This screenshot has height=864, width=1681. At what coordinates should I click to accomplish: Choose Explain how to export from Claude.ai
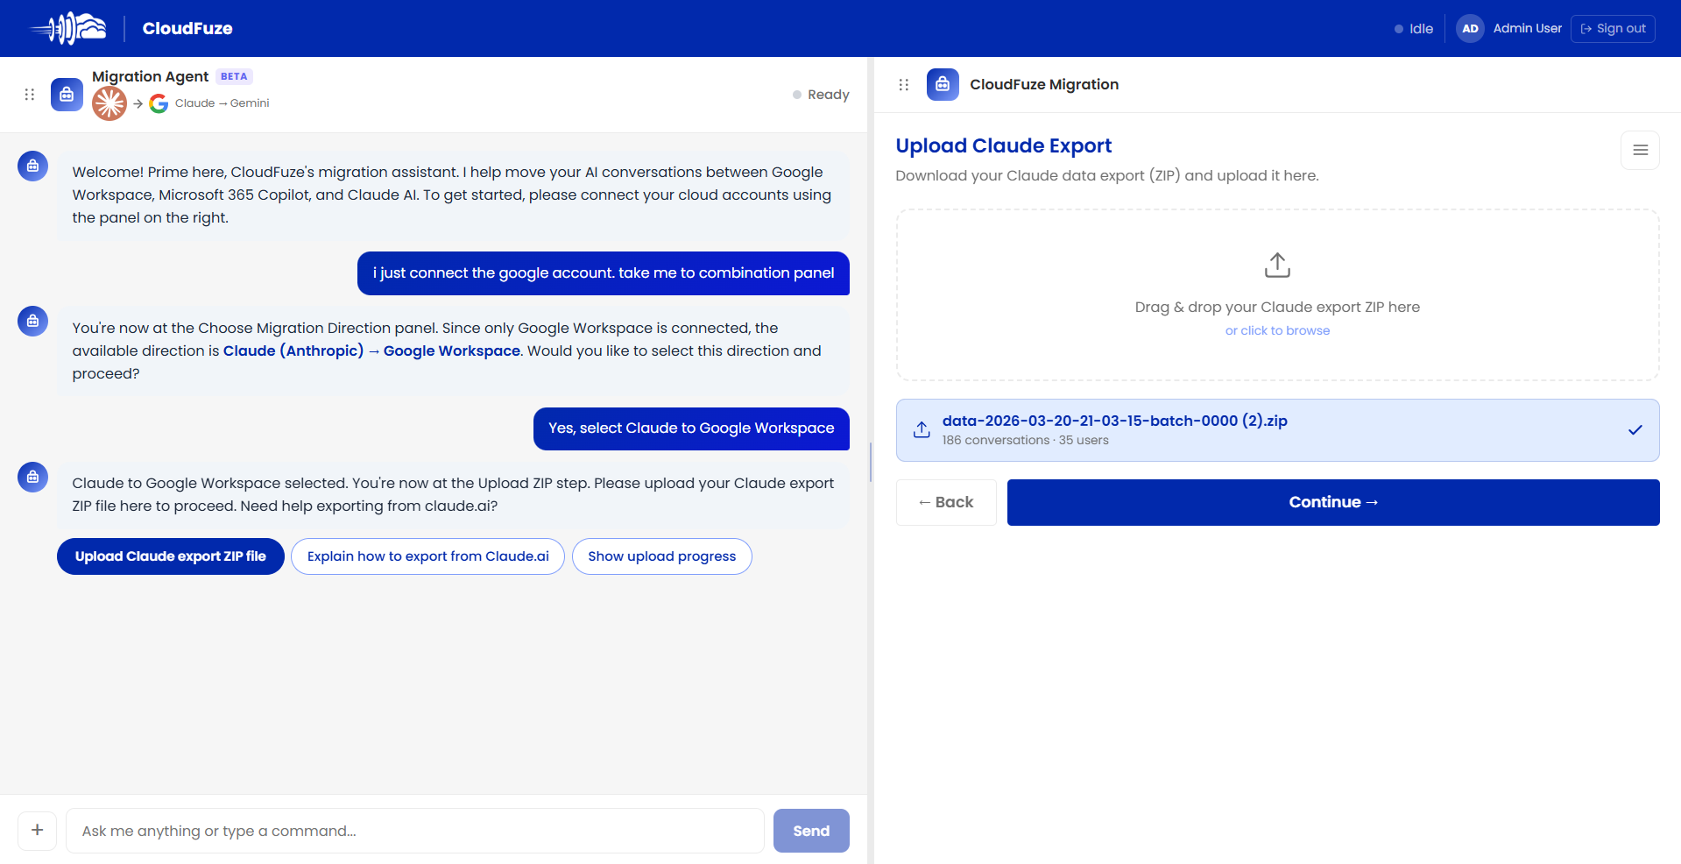point(427,556)
